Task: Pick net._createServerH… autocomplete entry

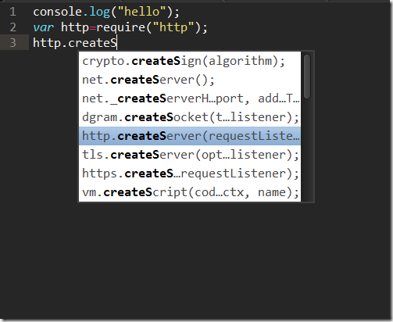Action: [x=190, y=98]
